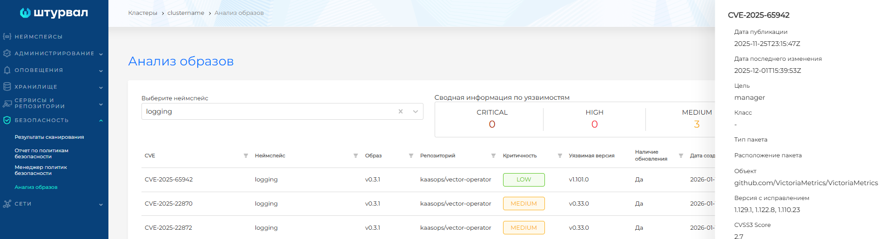Click Анализ образов breadcrumb
The width and height of the screenshot is (893, 239).
tap(239, 13)
